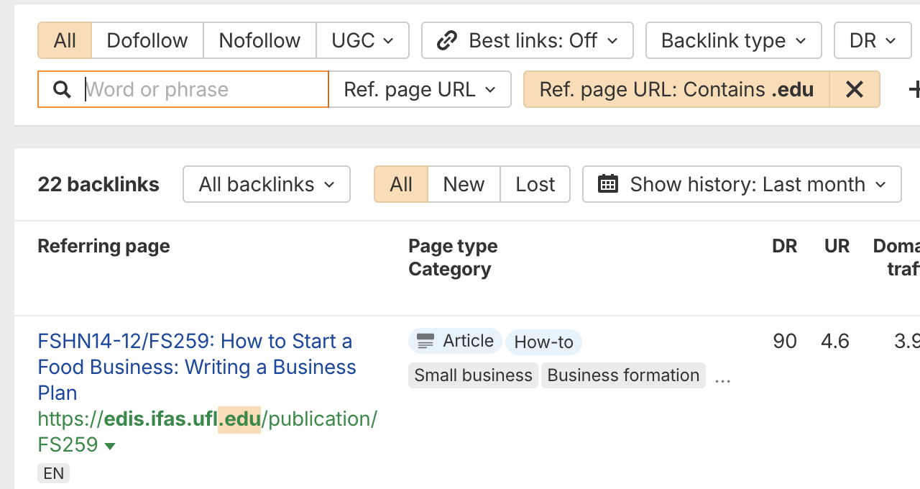Select the All link type filter
920x489 pixels.
point(65,40)
